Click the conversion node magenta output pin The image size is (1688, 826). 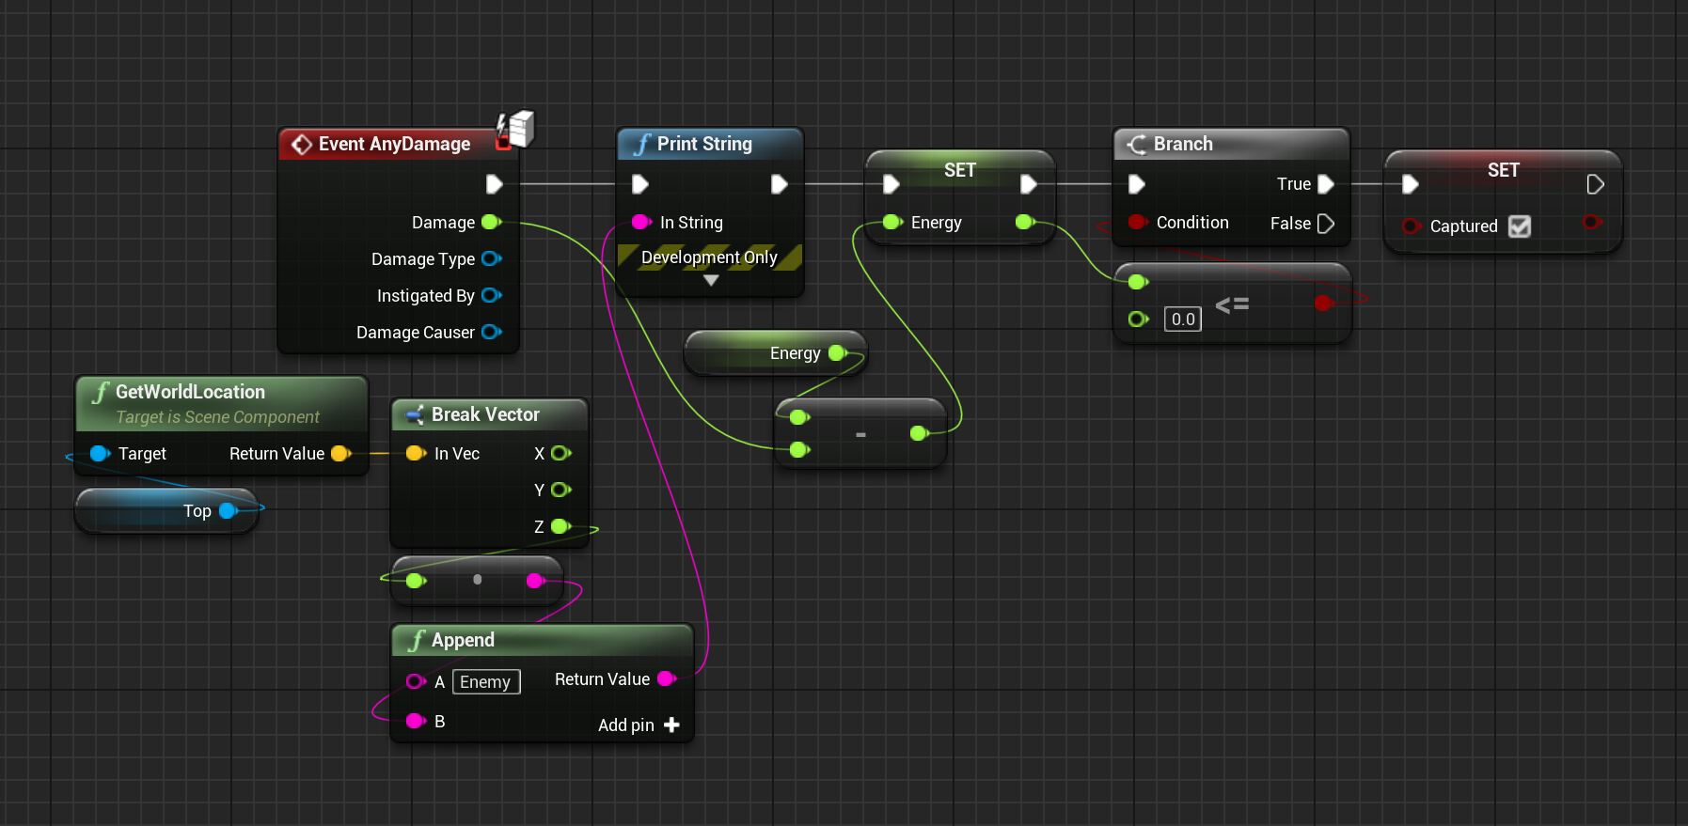[536, 581]
